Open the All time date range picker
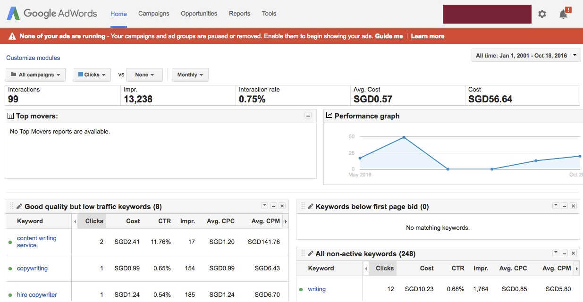This screenshot has height=302, width=583. point(526,56)
